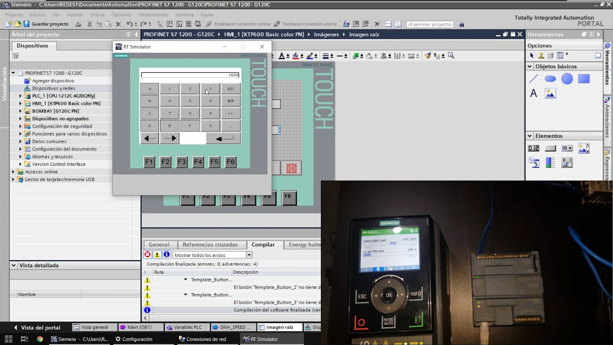Image resolution: width=613 pixels, height=345 pixels.
Task: Select the Circle tool in Objetos básicos
Action: (567, 79)
